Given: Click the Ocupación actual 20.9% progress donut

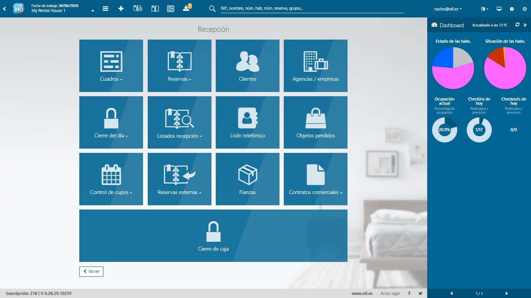Looking at the screenshot, I should pyautogui.click(x=444, y=130).
